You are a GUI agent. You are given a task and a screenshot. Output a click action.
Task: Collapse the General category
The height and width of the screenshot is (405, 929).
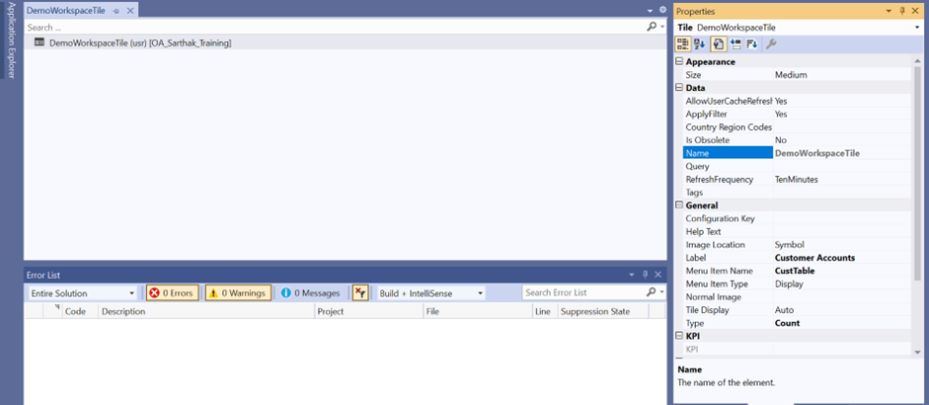tap(679, 205)
